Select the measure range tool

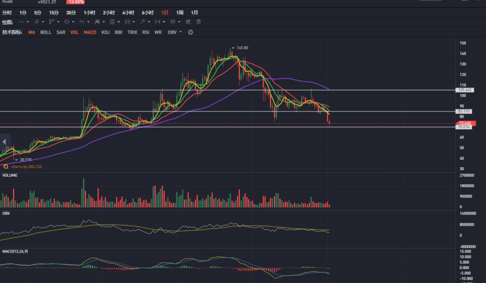coord(158,22)
